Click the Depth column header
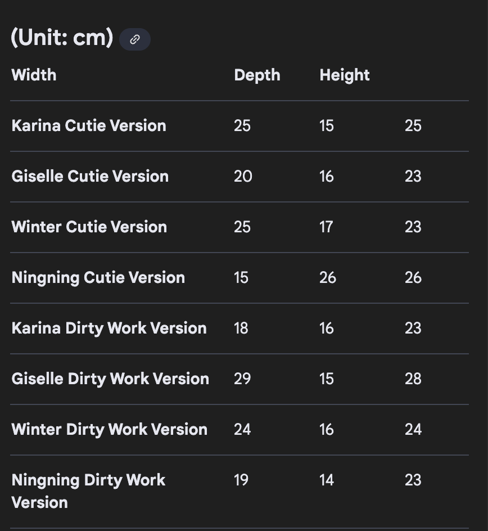 tap(257, 75)
